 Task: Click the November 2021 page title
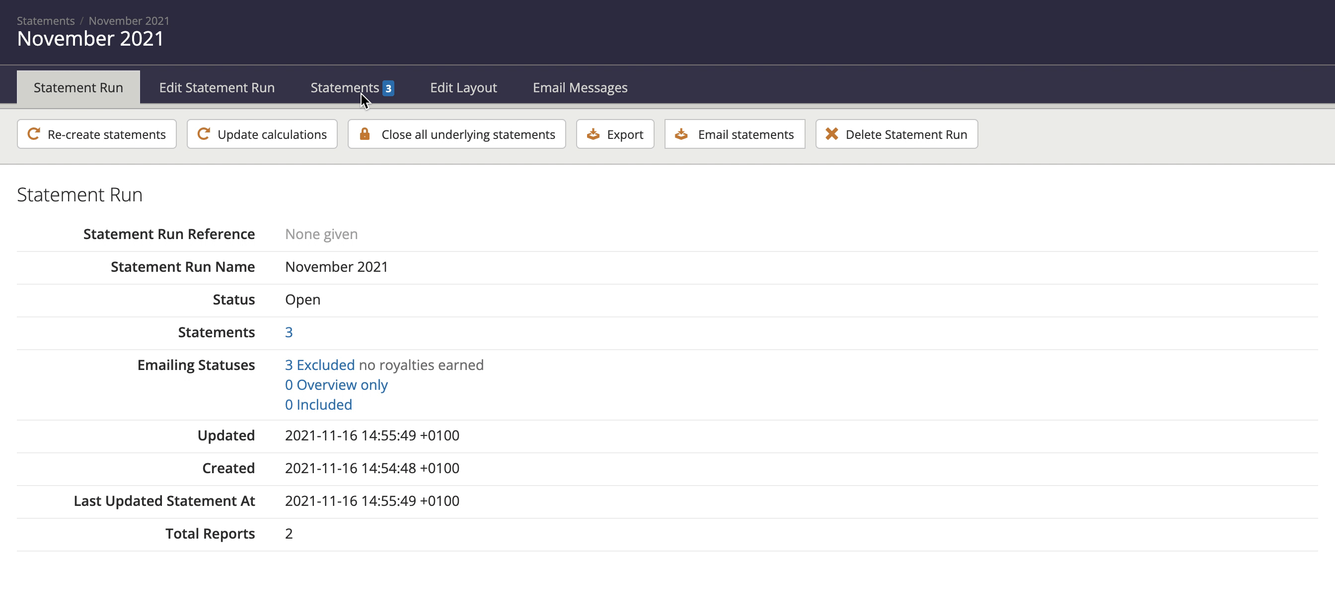pyautogui.click(x=90, y=39)
